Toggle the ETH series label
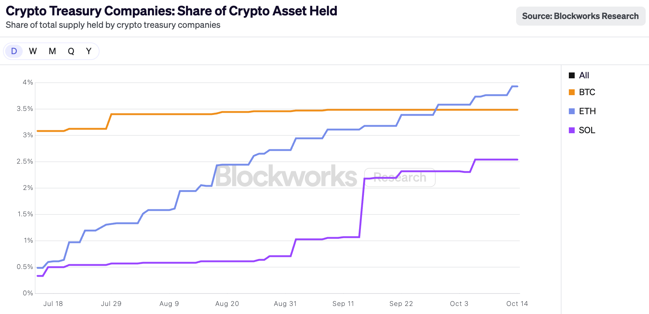Image resolution: width=649 pixels, height=314 pixels. 587,111
